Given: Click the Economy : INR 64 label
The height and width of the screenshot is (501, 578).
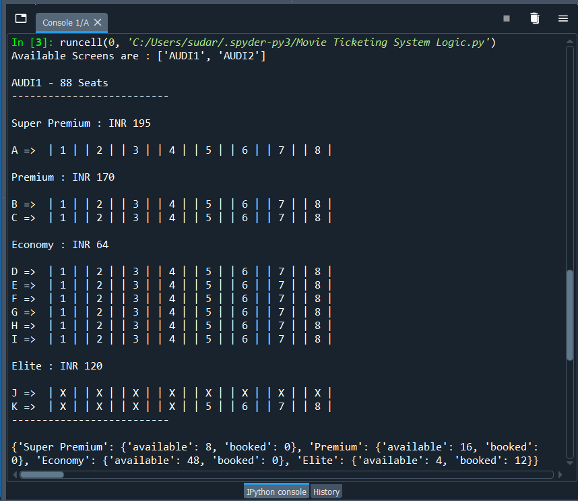Looking at the screenshot, I should (x=59, y=244).
